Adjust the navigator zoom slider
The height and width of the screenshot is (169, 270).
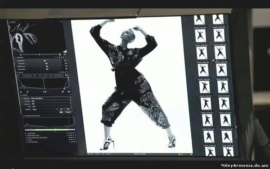[40, 54]
